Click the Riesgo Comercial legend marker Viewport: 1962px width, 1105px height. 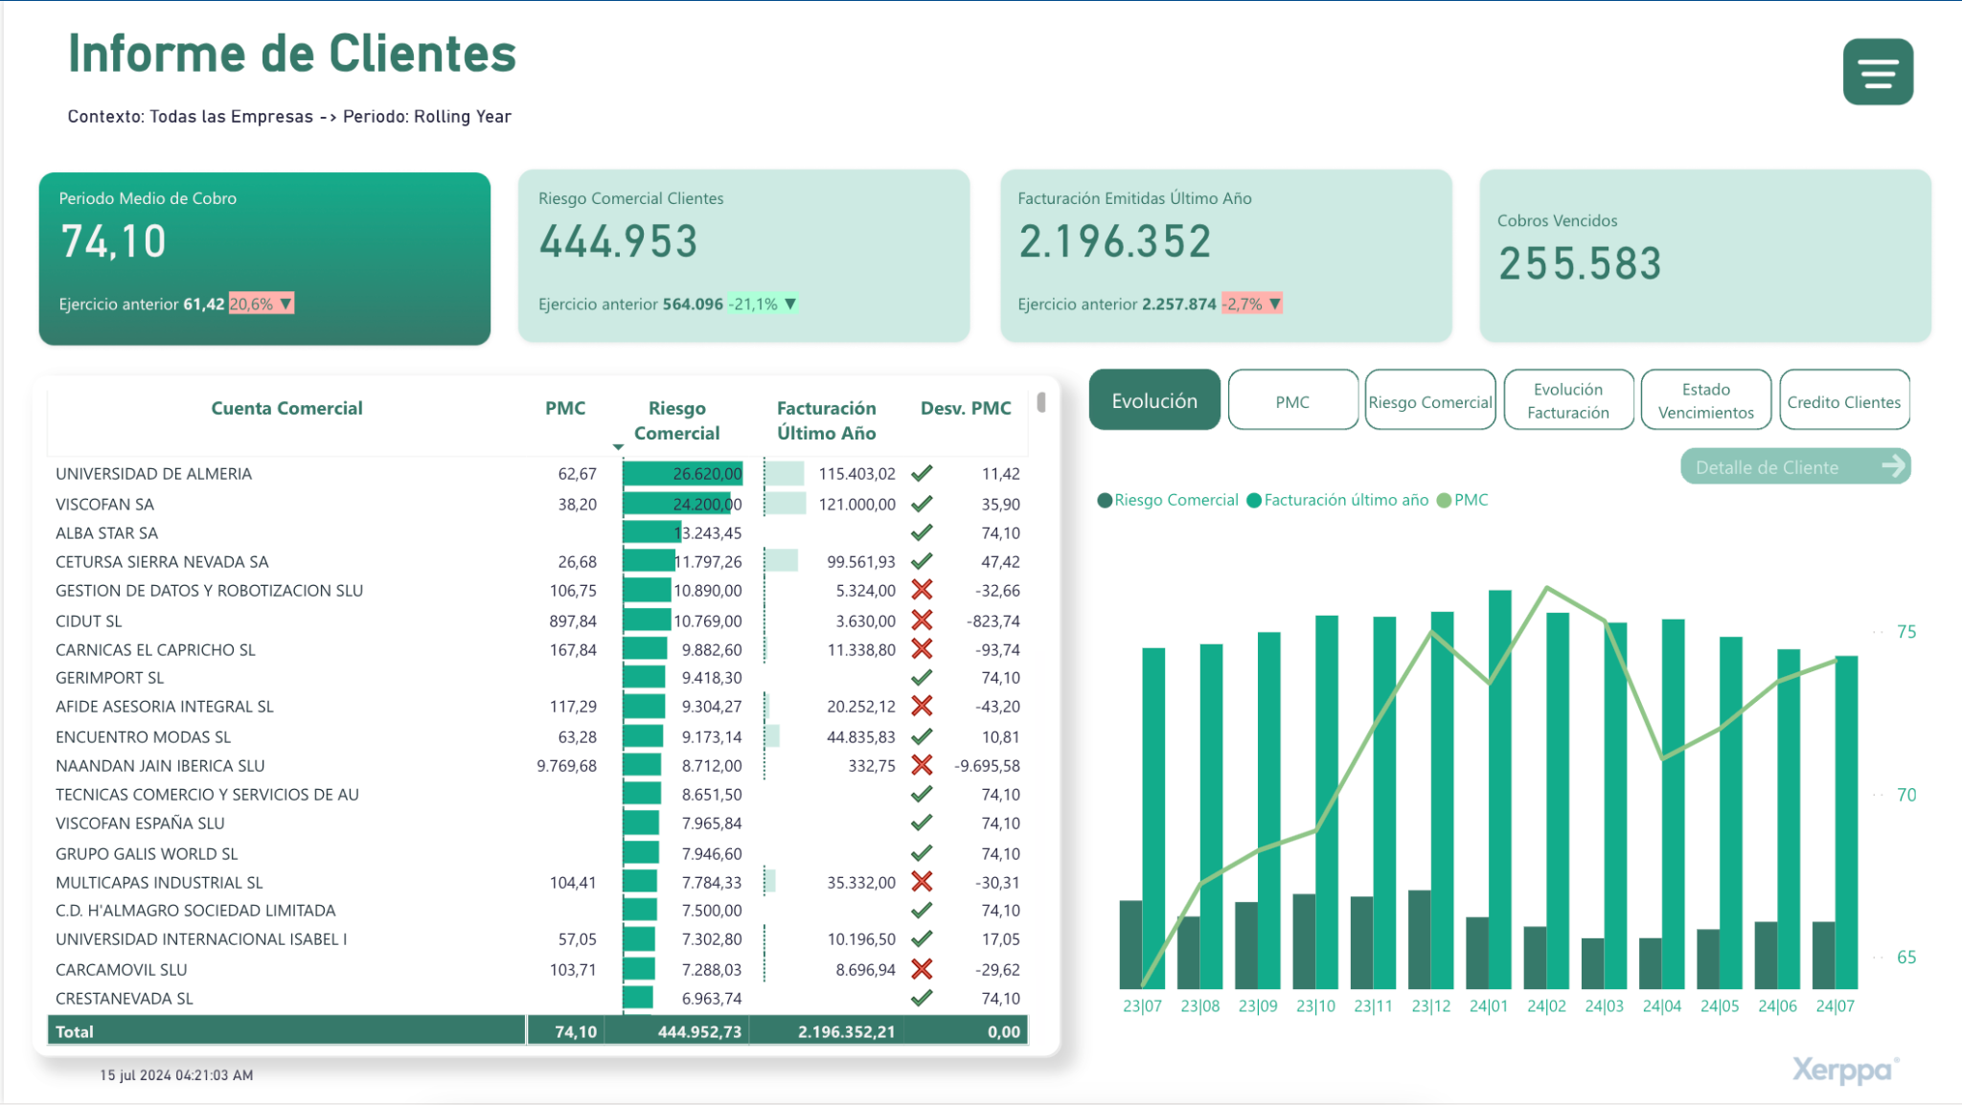pos(1105,500)
